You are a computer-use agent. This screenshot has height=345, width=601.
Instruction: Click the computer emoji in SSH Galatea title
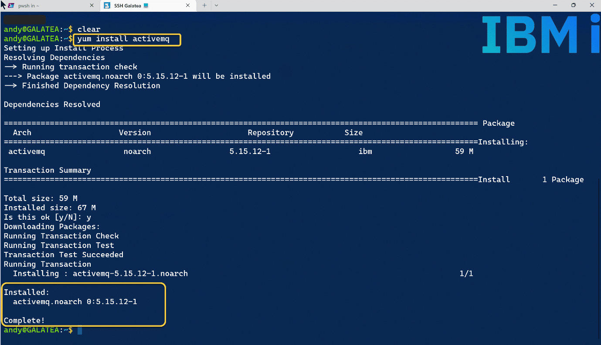(x=146, y=6)
